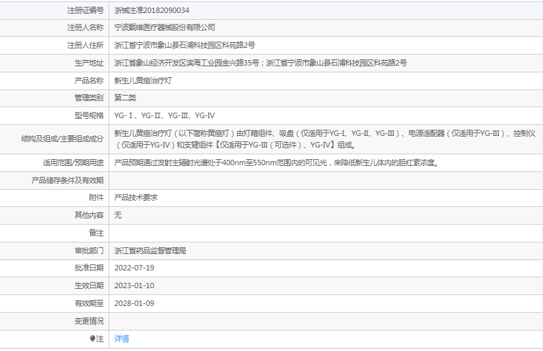
Task: Click the 批准日期 label
Action: point(89,268)
